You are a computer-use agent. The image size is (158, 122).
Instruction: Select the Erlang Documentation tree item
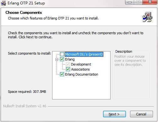tap(82, 74)
